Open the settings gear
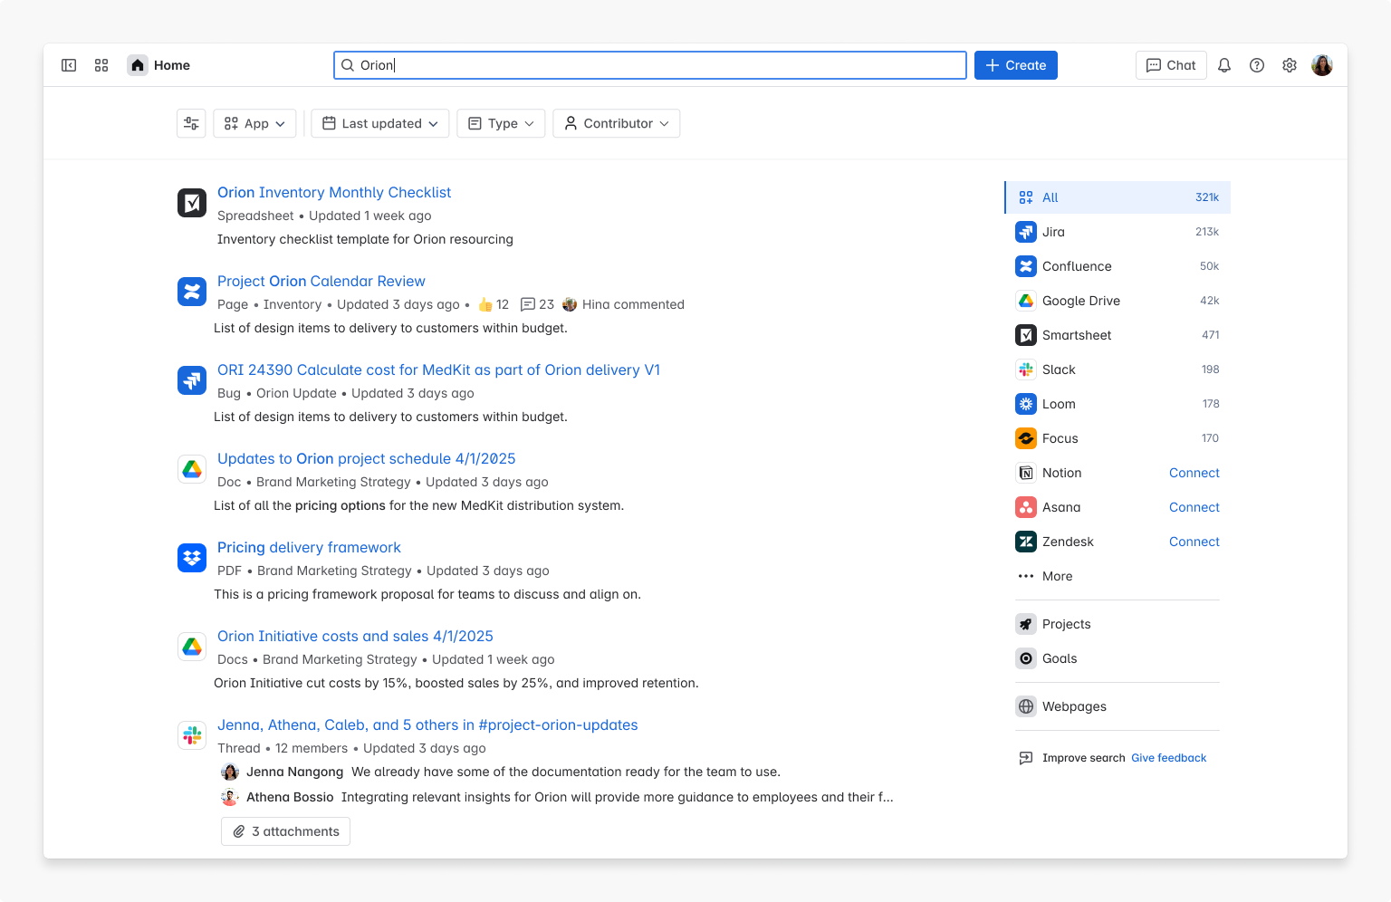 [x=1290, y=64]
